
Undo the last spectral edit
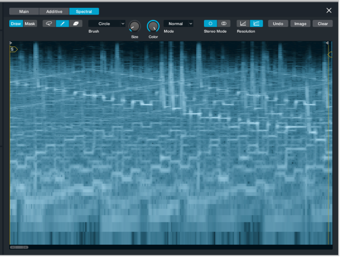coord(278,24)
